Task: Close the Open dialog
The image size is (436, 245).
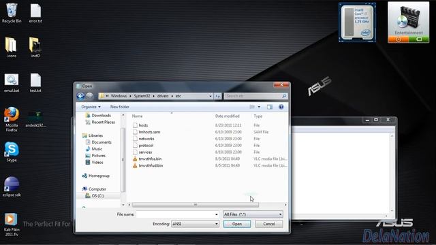Action: point(281,85)
